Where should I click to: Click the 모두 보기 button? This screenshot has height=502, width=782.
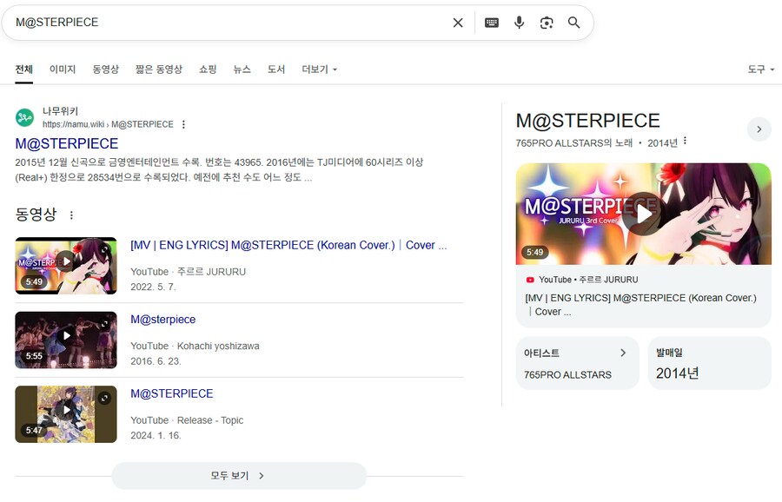click(x=239, y=476)
